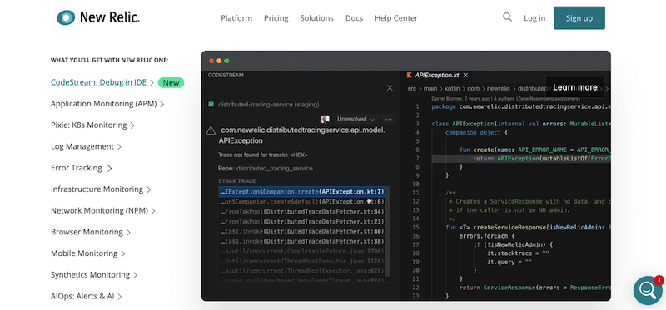Click the warning triangle error icon
Image resolution: width=666 pixels, height=310 pixels.
point(211,130)
